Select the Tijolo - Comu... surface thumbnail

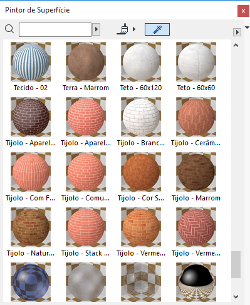coord(86,172)
